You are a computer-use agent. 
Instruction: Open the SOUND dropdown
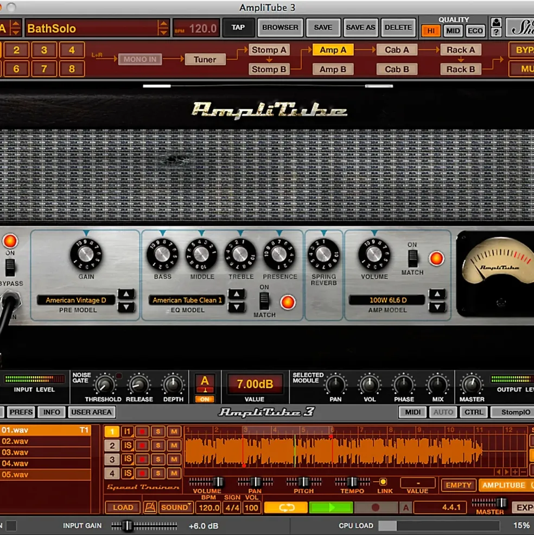[x=176, y=507]
